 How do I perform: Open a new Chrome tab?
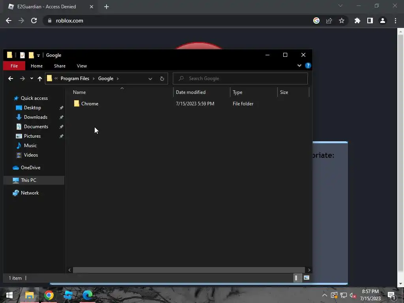107,7
